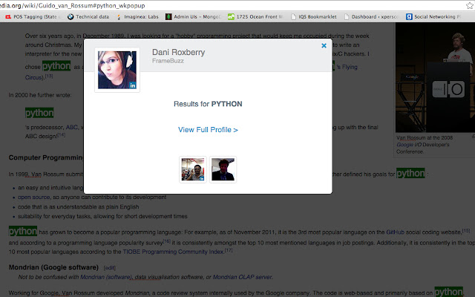Viewport: 475px width, 297px height.
Task: Click citation reference 16
Action: [166, 241]
